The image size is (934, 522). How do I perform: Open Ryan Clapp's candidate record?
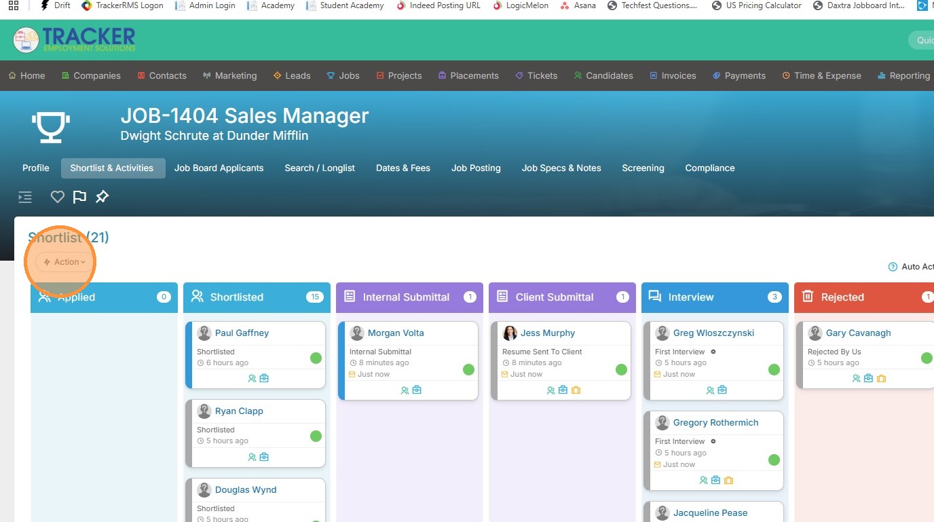coord(239,411)
